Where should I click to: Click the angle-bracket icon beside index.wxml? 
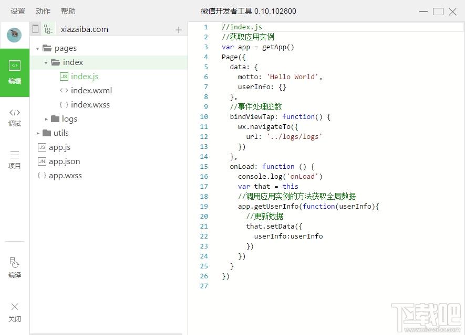[x=64, y=90]
